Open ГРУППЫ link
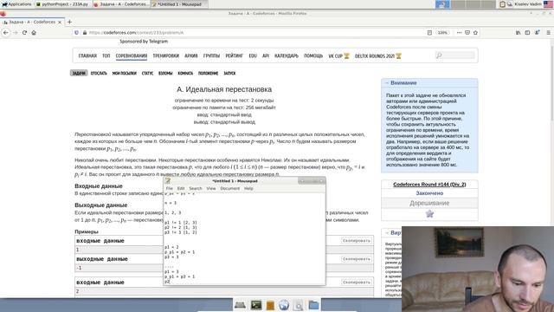The height and width of the screenshot is (312, 554). click(x=211, y=55)
